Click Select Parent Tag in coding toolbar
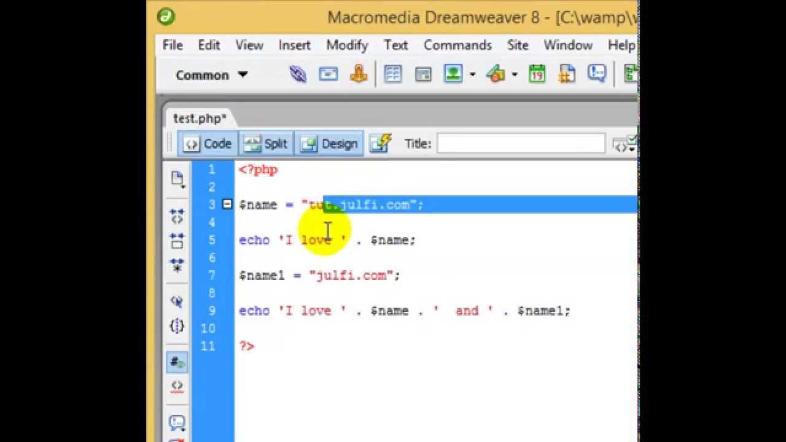Image resolution: width=786 pixels, height=442 pixels. (177, 301)
